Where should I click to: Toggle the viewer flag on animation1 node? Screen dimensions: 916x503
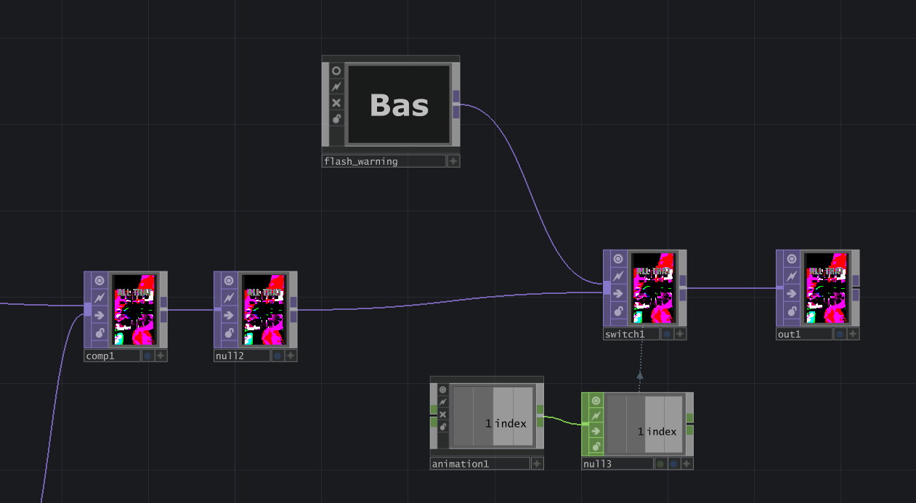pos(442,390)
